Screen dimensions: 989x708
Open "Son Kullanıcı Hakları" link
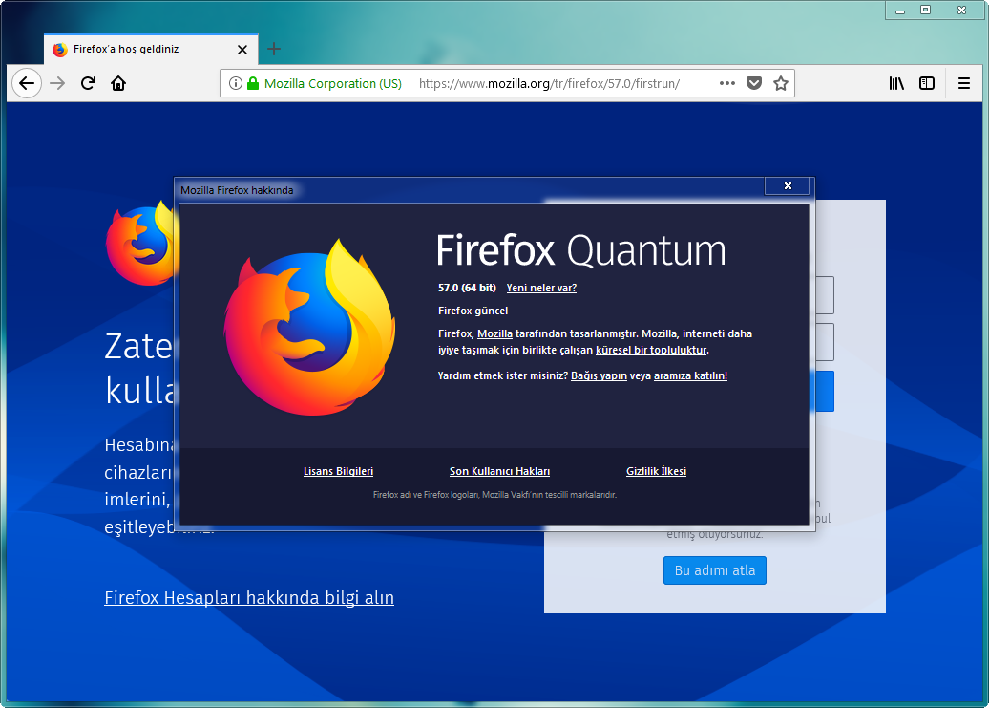click(x=499, y=471)
